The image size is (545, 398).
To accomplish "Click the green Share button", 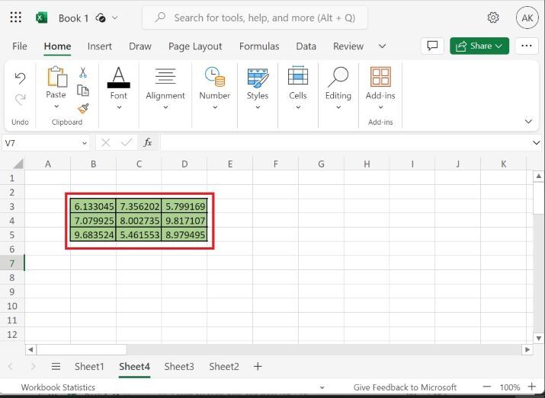I will (479, 46).
